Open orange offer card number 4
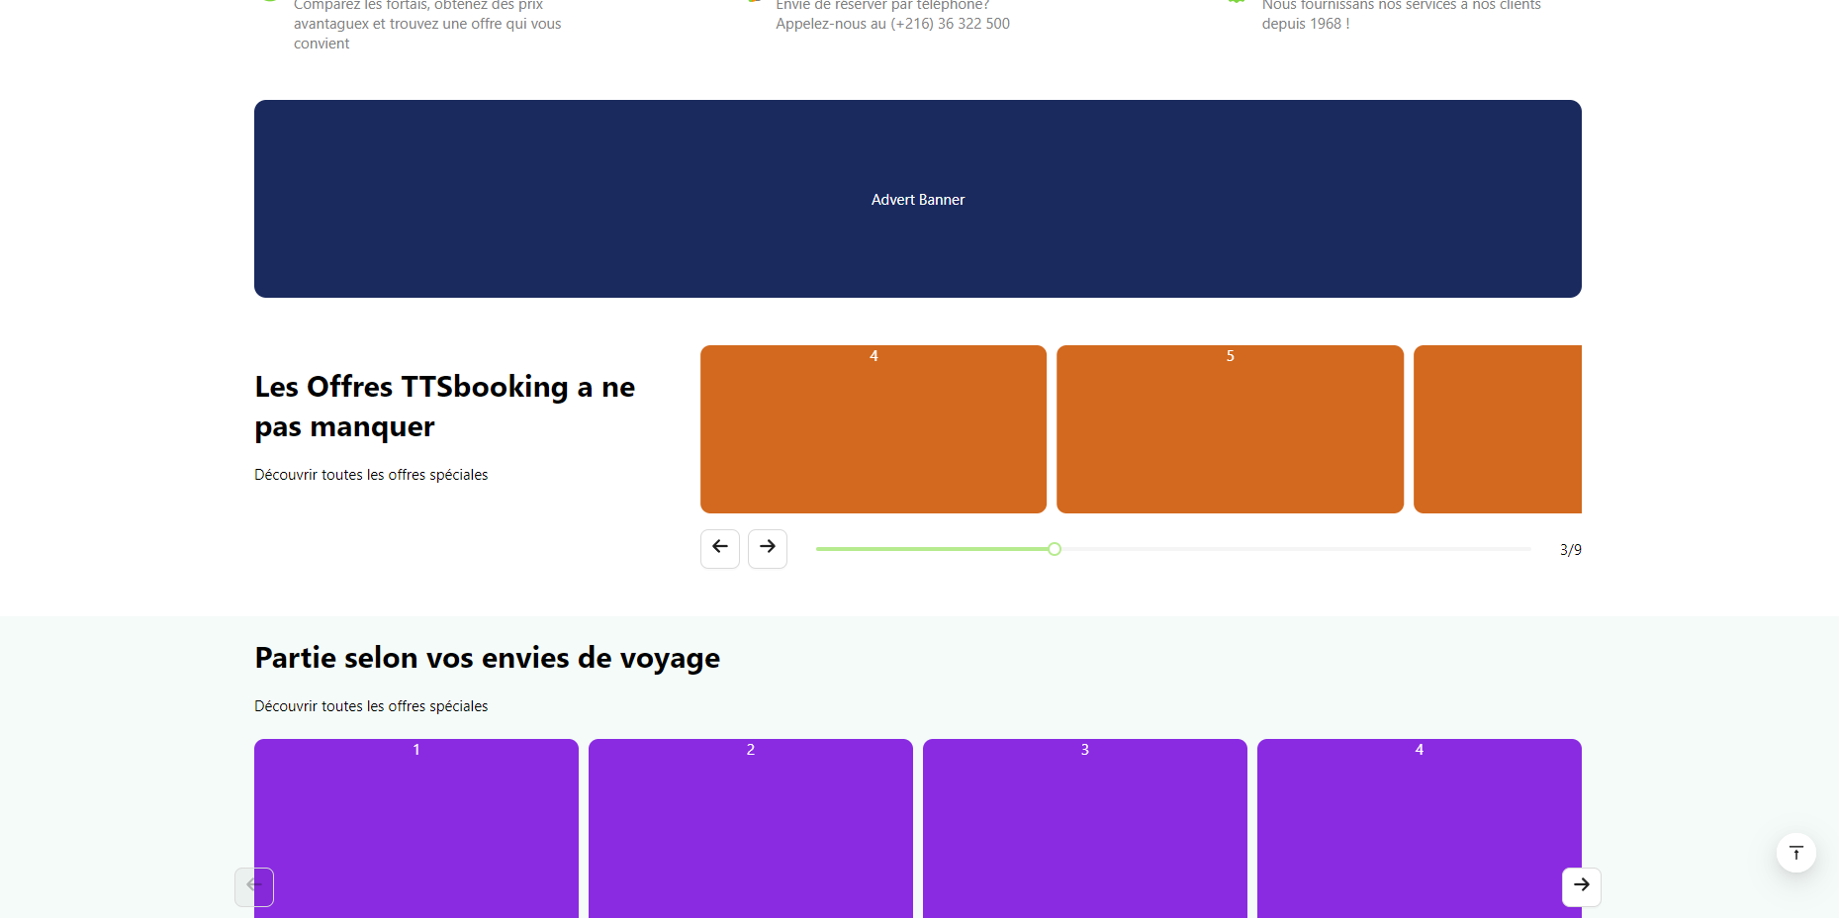The image size is (1839, 918). point(873,429)
